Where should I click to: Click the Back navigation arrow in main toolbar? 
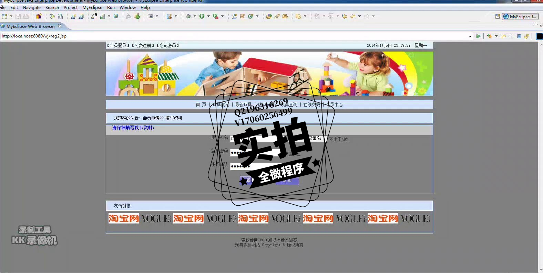click(x=353, y=16)
